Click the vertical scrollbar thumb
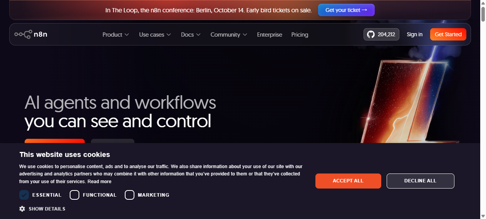Screen dimensions: 486x219 pos(483,14)
